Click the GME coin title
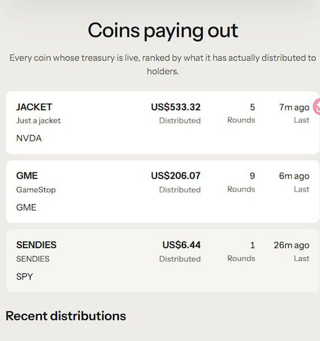The height and width of the screenshot is (341, 320). (27, 176)
